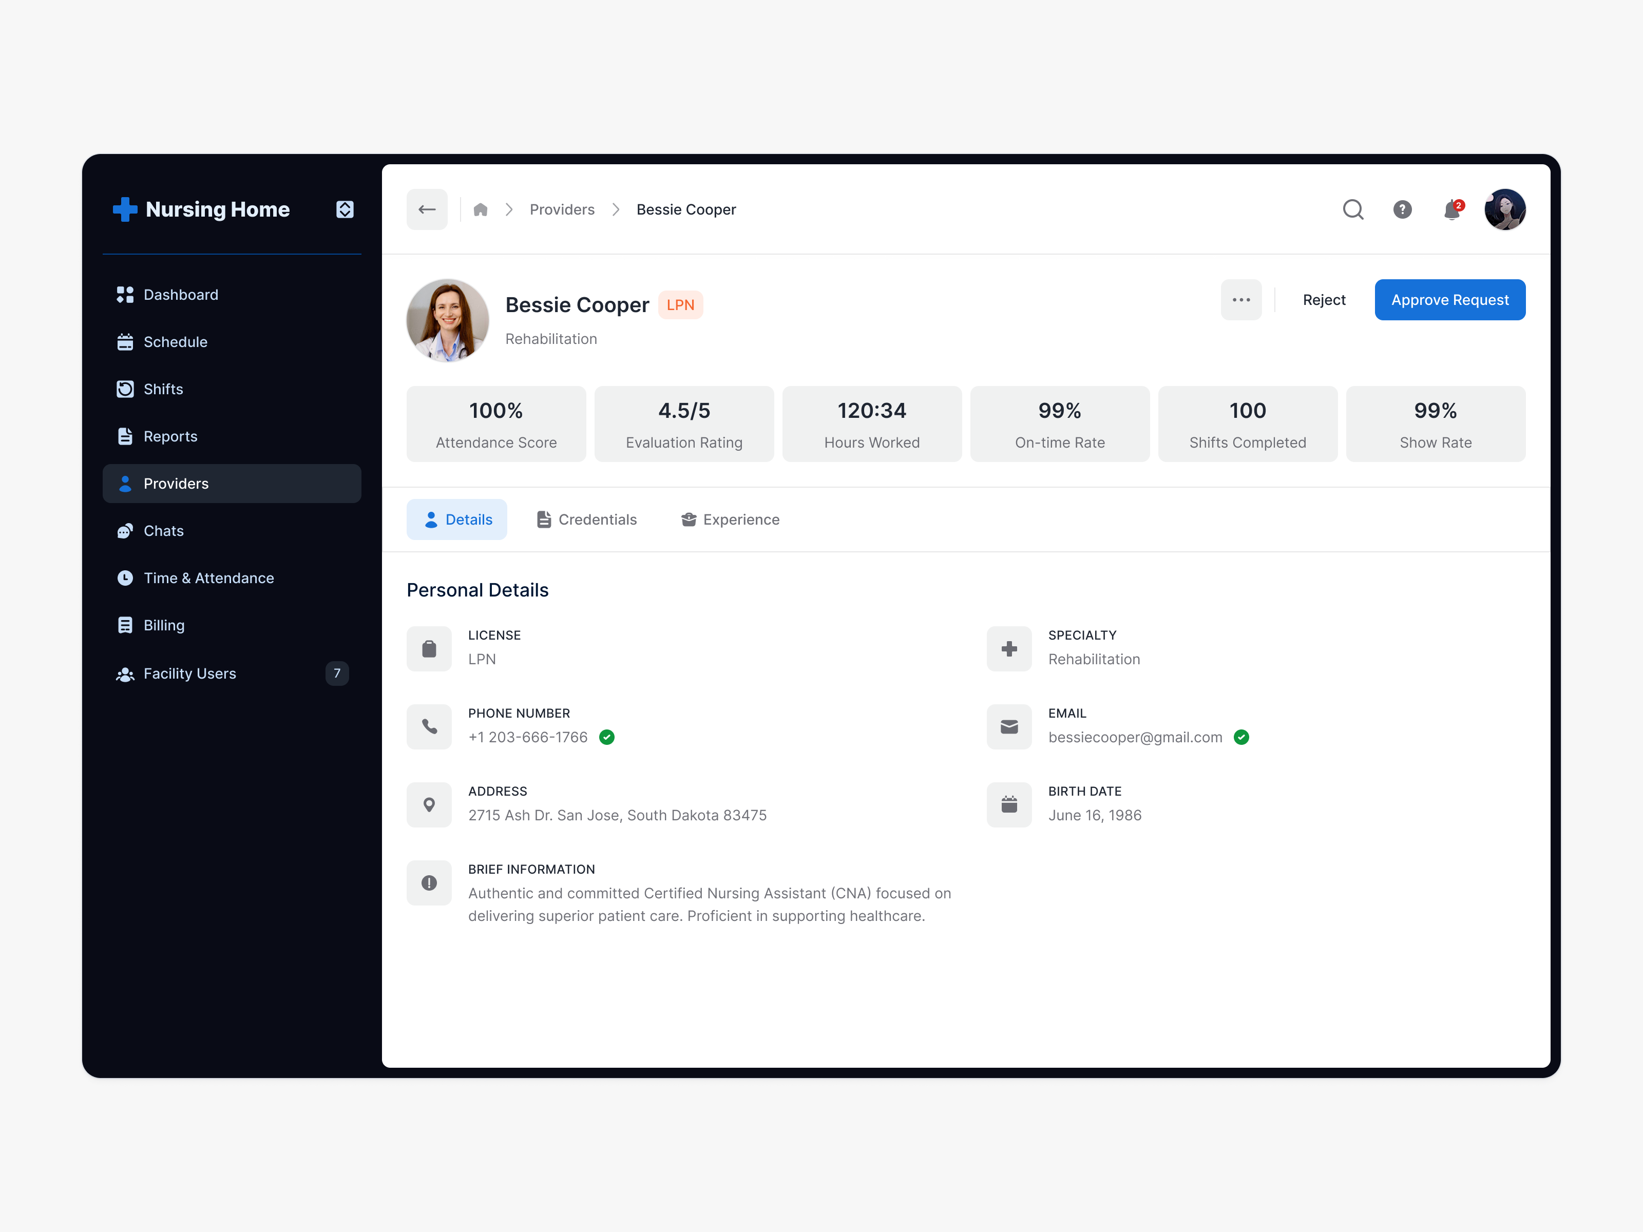Open Shifts in sidebar

pos(232,389)
